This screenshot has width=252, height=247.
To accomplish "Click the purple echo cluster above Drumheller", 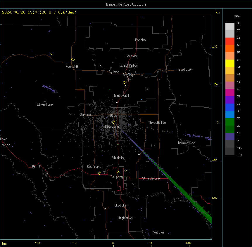I will pos(193,135).
